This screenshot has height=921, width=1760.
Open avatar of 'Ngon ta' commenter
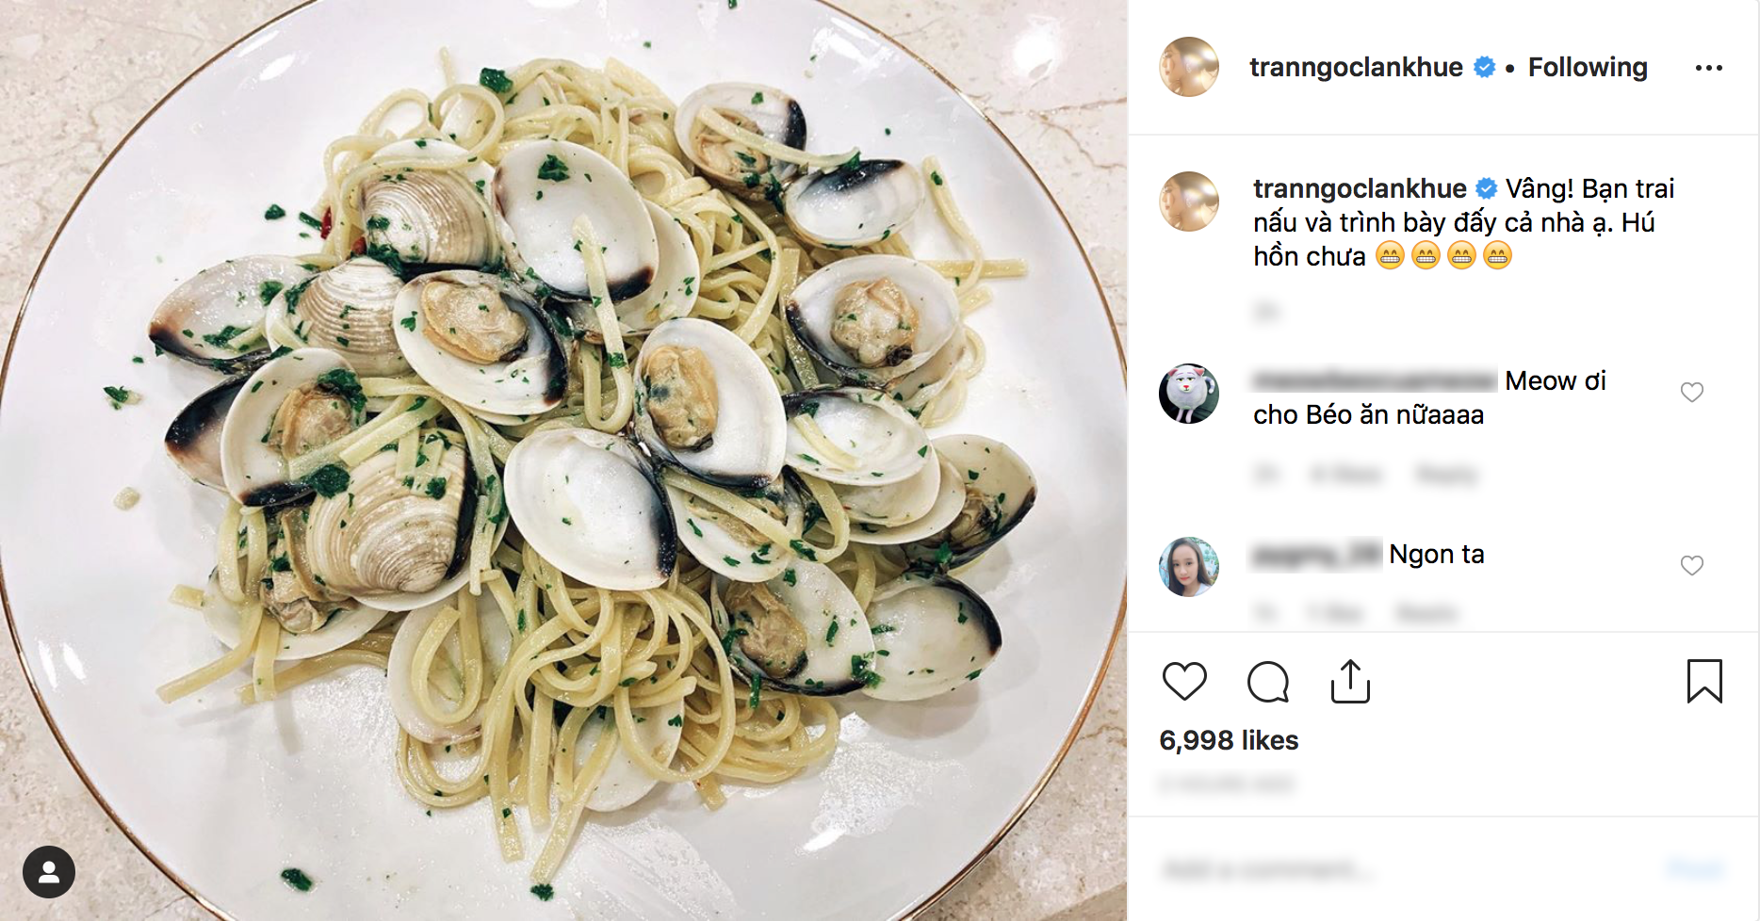pyautogui.click(x=1189, y=567)
